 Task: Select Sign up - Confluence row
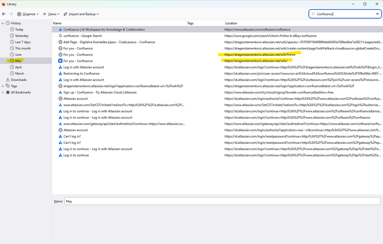[x=217, y=93]
